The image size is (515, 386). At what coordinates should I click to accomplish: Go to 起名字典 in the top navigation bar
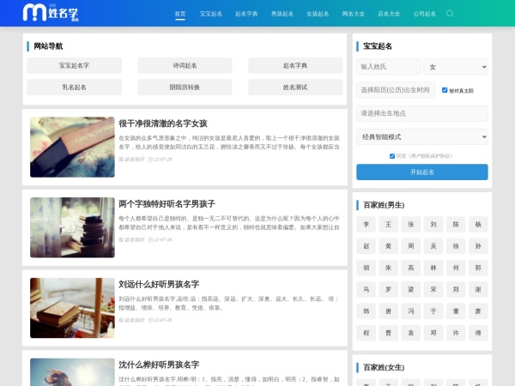246,14
